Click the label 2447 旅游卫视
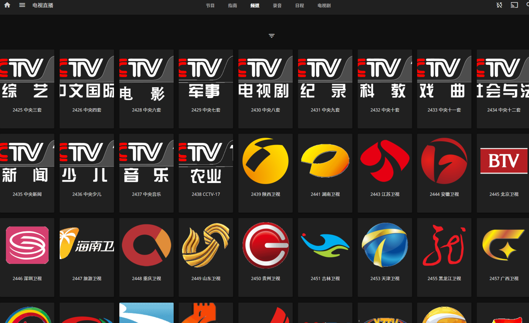This screenshot has height=323, width=529. (87, 279)
